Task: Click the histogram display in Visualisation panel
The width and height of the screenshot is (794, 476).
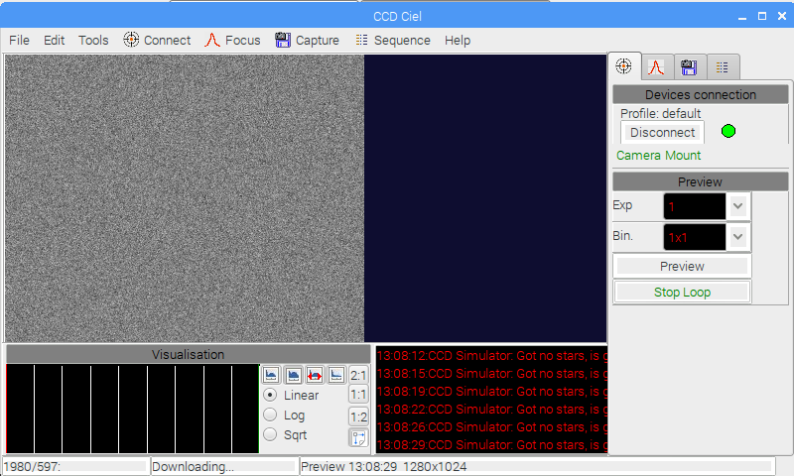Action: tap(132, 409)
